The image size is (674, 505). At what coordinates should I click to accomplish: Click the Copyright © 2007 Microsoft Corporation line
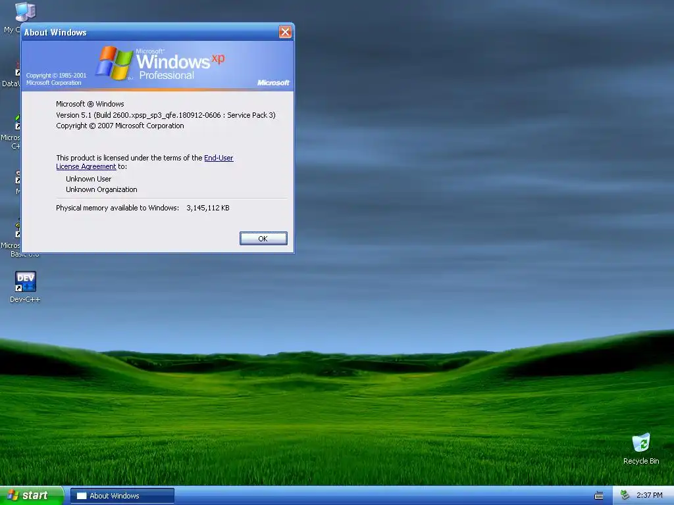coord(120,126)
